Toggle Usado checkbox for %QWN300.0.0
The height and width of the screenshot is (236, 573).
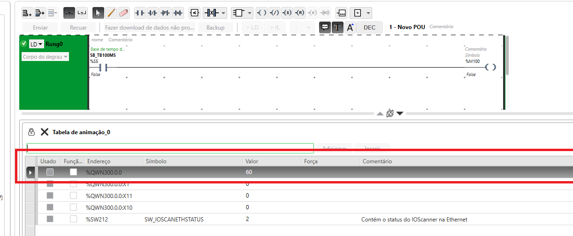(50, 172)
